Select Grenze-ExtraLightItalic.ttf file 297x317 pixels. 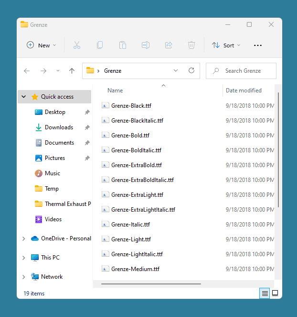click(143, 210)
